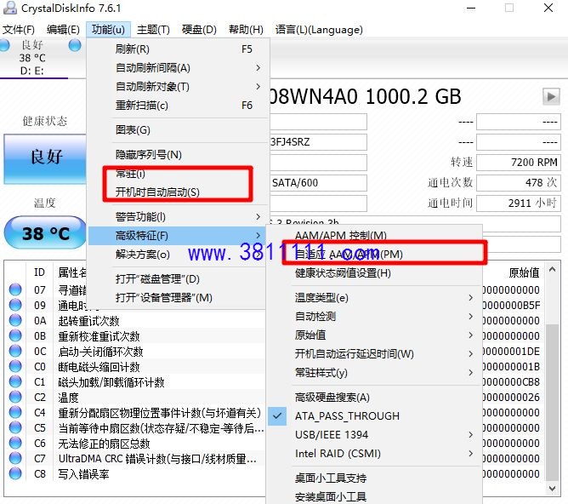The width and height of the screenshot is (568, 504).
Task: Expand 自动检测 submenu
Action: (x=375, y=317)
